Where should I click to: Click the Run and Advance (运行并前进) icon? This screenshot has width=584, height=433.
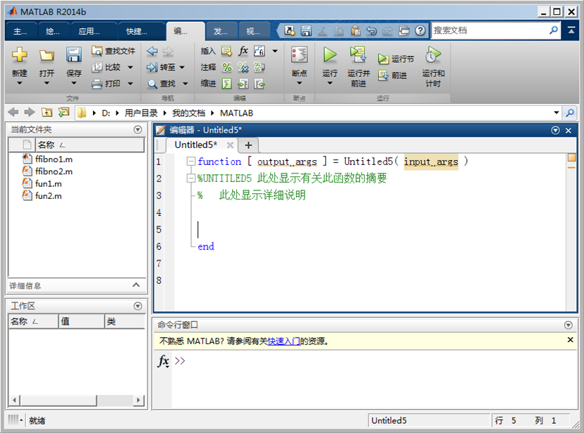point(358,55)
